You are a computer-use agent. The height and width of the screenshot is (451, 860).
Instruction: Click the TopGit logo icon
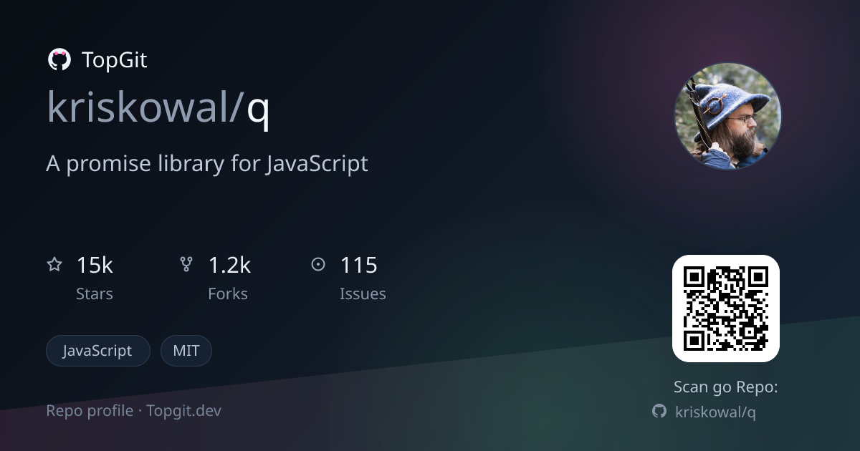coord(59,60)
